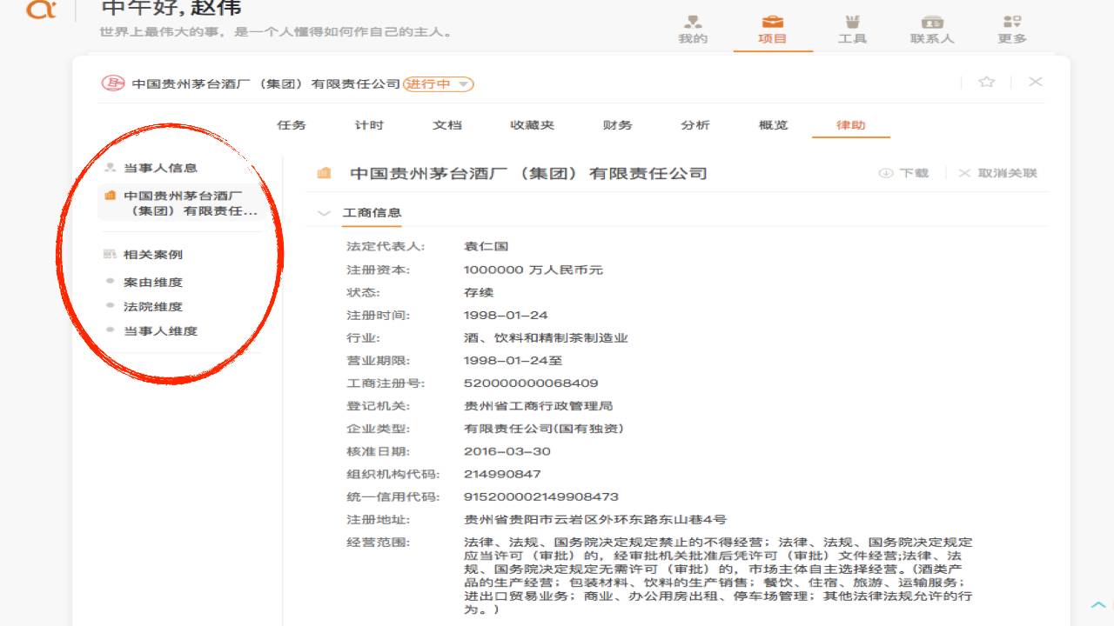Click the 取消关联 X icon
1114x626 pixels.
[x=964, y=173]
